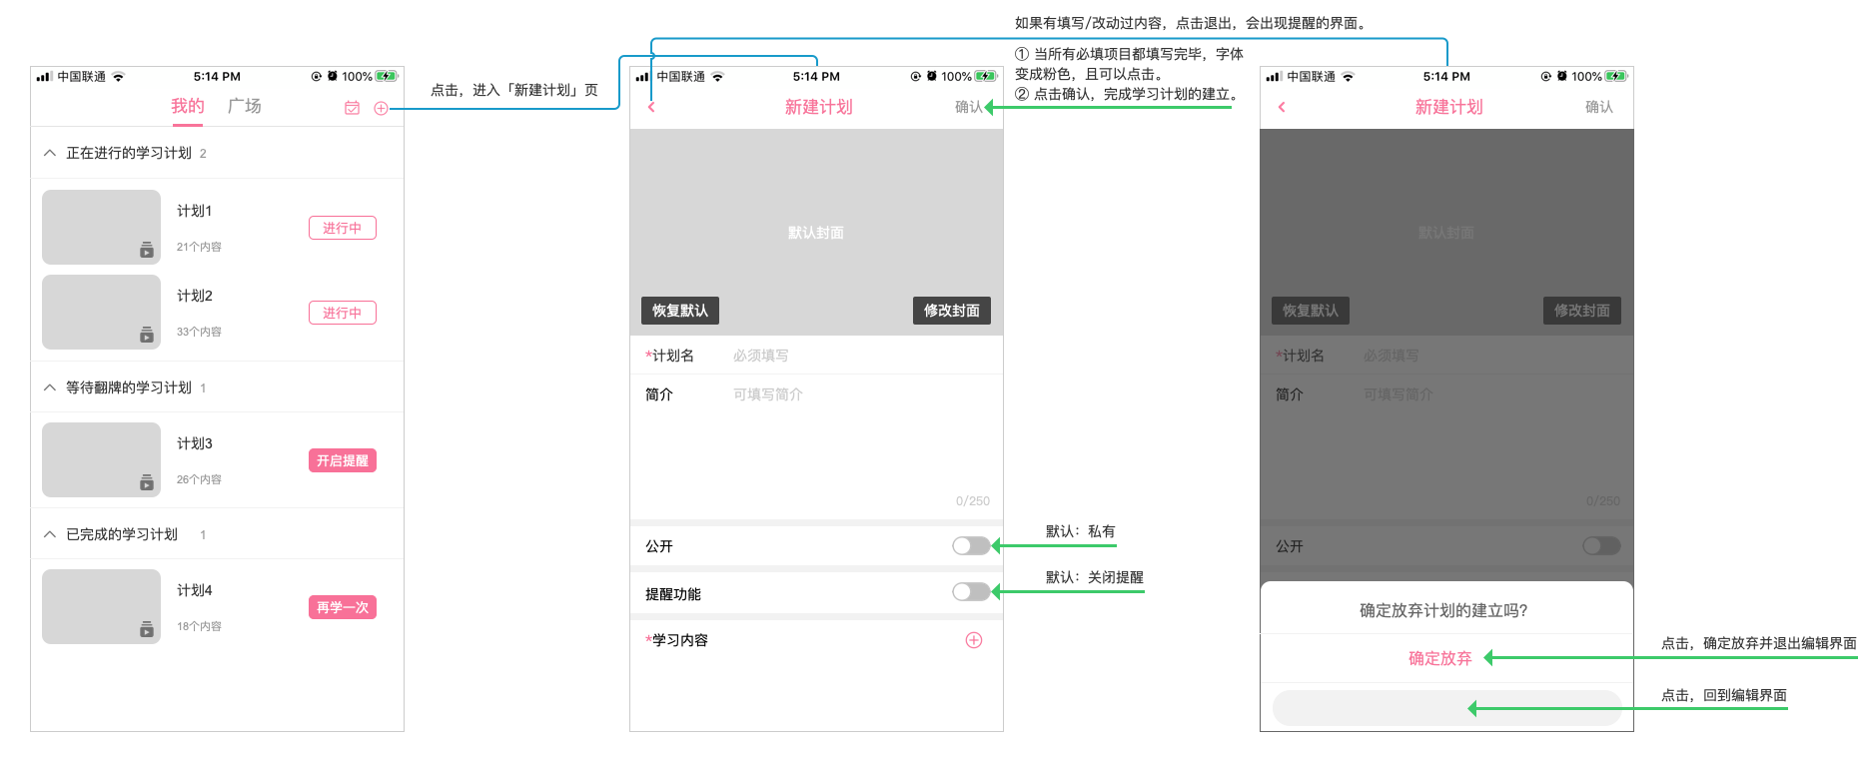Select the 计划2 title text
1874x759 pixels.
click(195, 296)
